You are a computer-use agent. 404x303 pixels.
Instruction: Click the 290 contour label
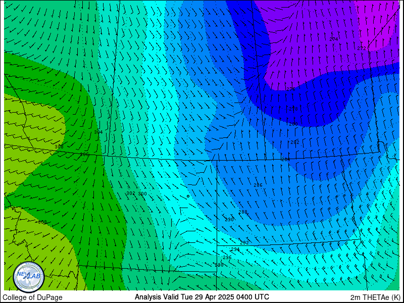[229, 220]
